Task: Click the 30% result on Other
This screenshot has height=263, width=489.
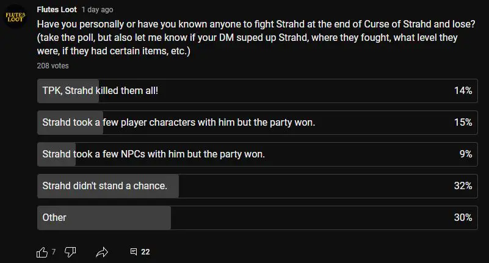Action: (463, 217)
